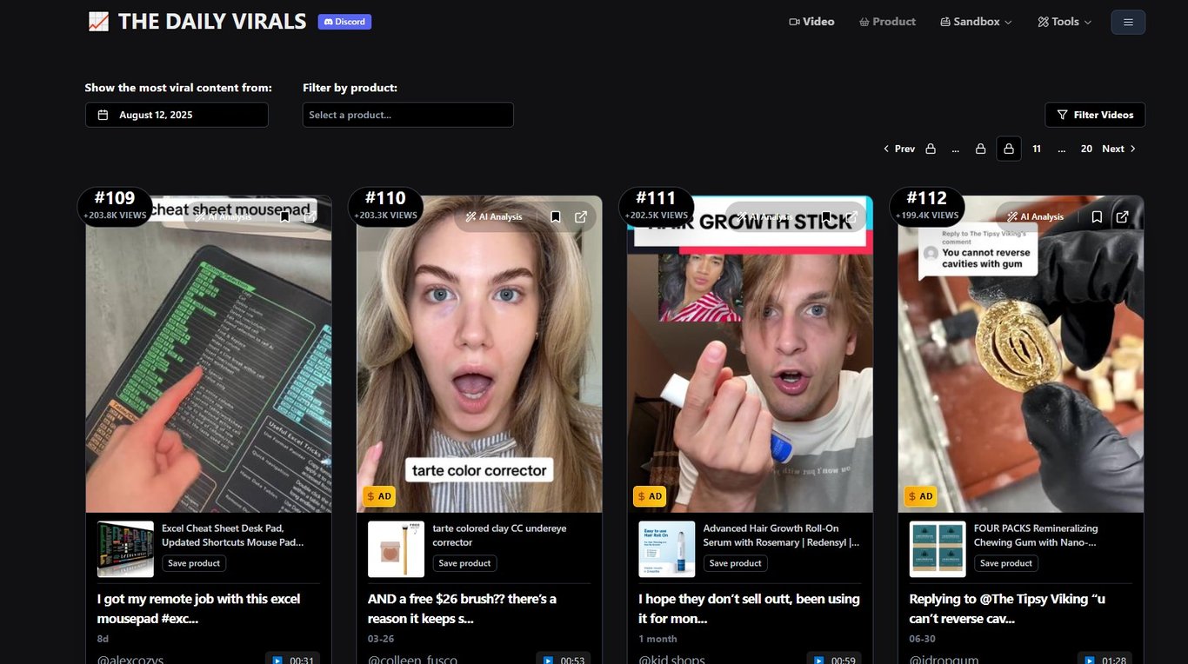Open the hamburger menu button

(1128, 22)
